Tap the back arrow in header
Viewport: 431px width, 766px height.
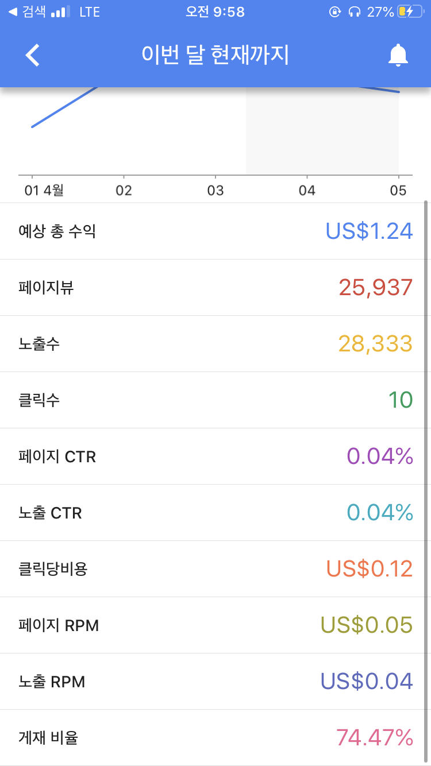(33, 55)
